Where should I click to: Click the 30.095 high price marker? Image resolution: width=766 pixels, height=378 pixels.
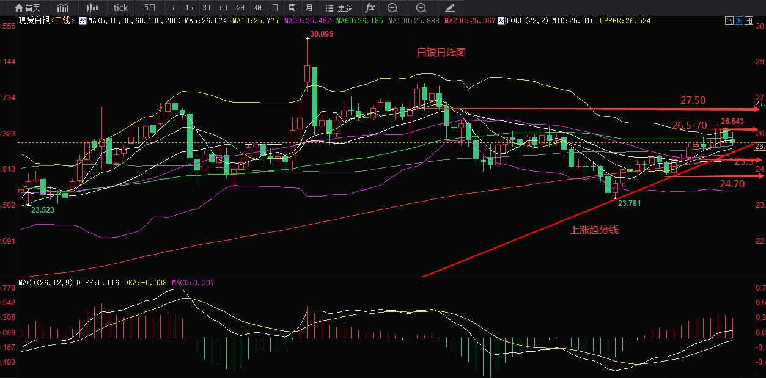tap(322, 35)
